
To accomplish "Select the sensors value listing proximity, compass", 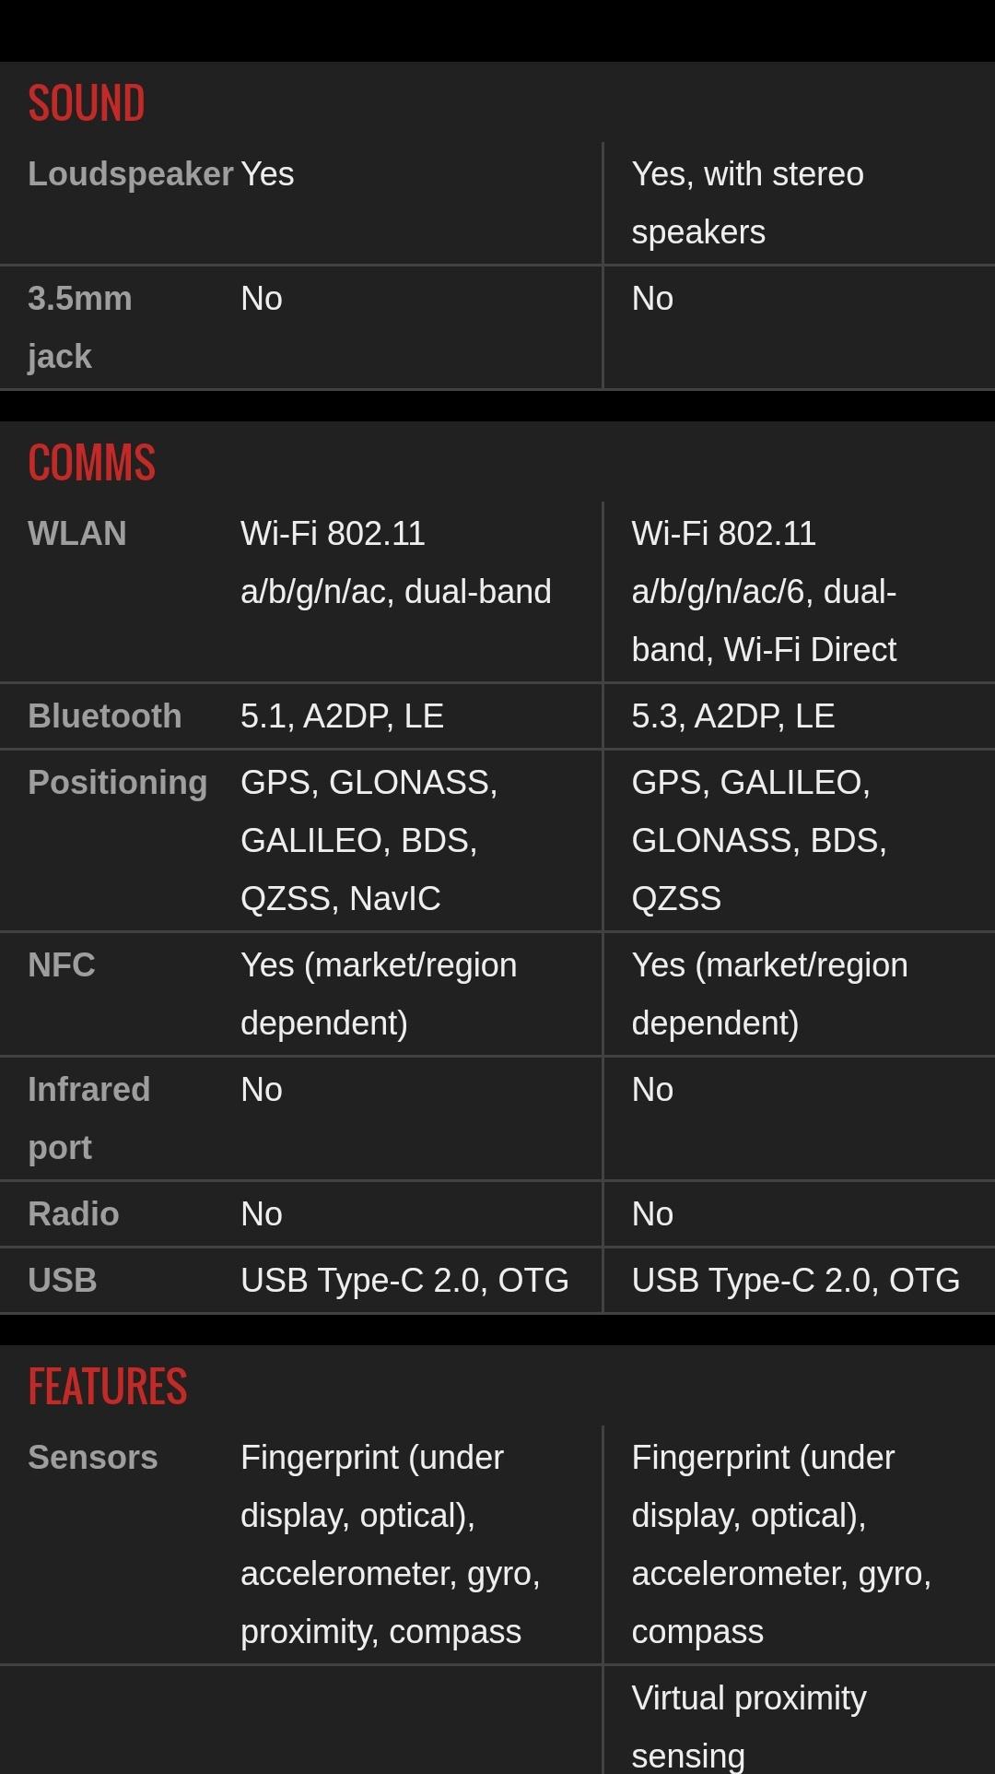I will click(390, 1544).
